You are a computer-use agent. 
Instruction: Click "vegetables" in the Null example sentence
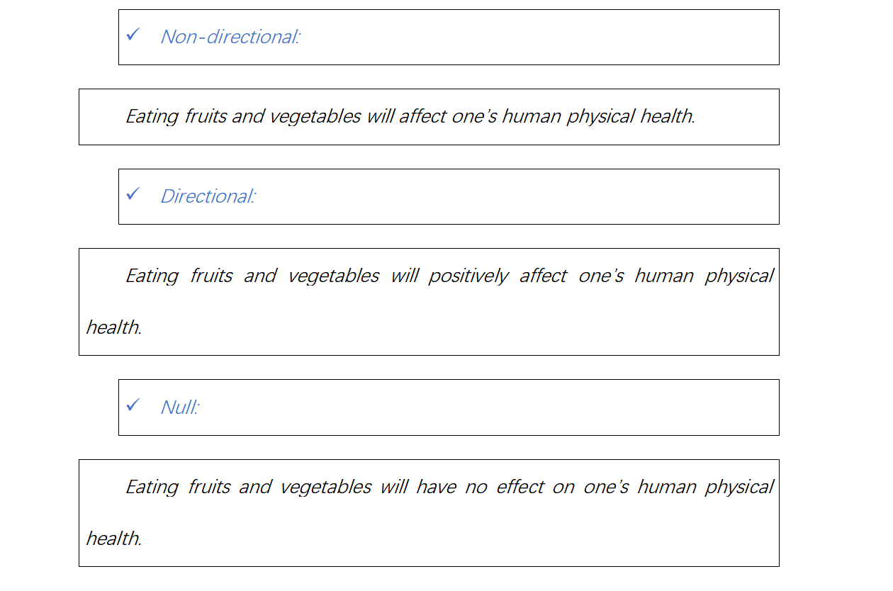326,488
